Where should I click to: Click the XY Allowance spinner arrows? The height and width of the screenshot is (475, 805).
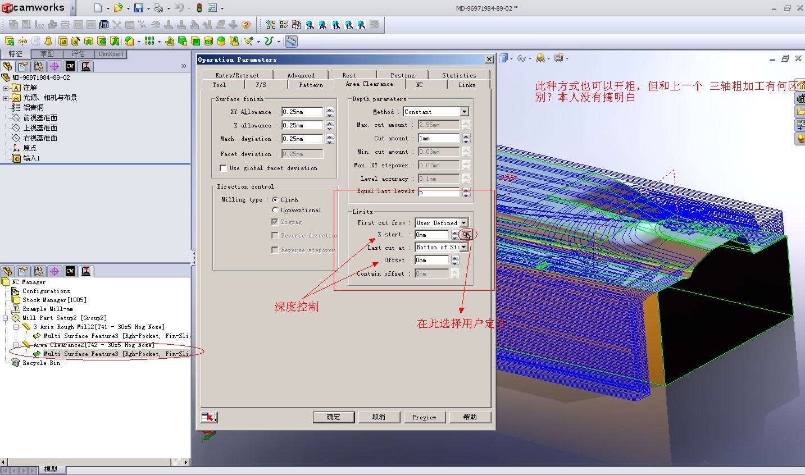(330, 112)
